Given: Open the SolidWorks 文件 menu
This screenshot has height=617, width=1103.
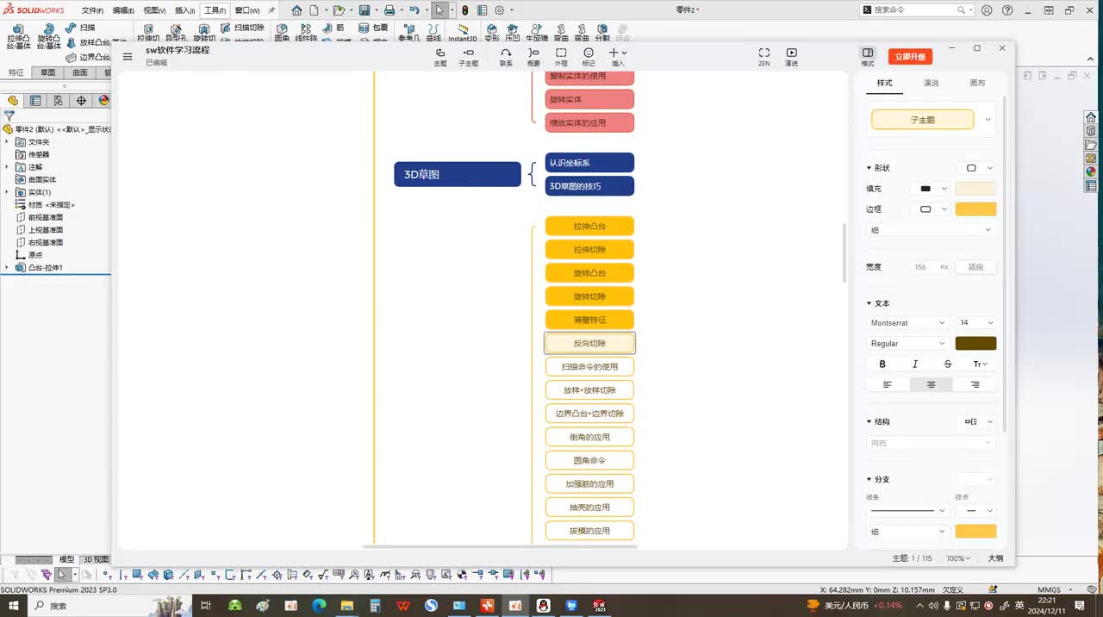Looking at the screenshot, I should 92,10.
